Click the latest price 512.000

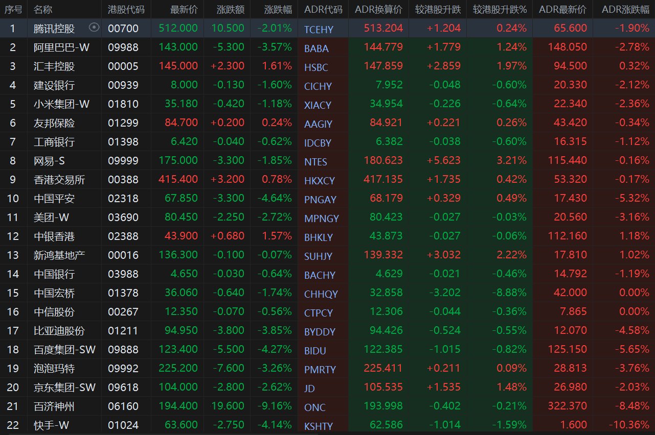178,29
